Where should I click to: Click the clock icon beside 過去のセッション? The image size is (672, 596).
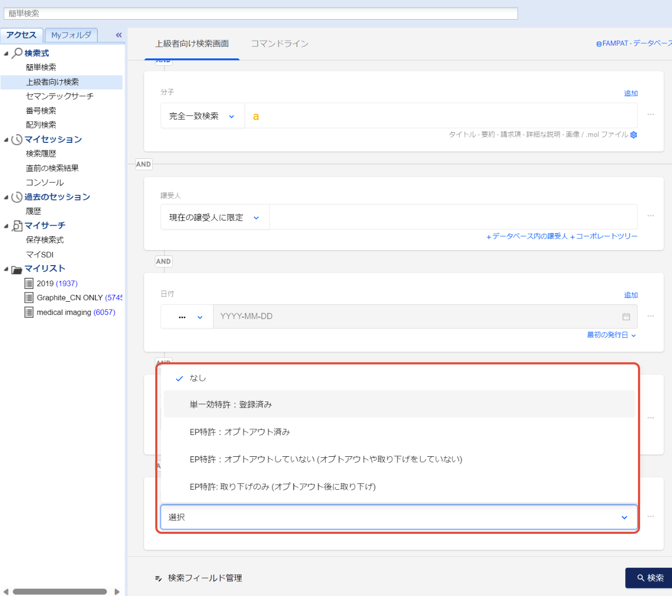pyautogui.click(x=17, y=197)
